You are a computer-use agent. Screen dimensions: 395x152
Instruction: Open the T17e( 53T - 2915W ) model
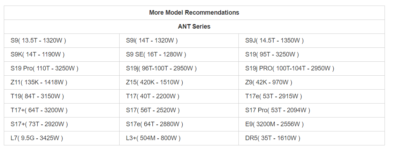point(274,96)
